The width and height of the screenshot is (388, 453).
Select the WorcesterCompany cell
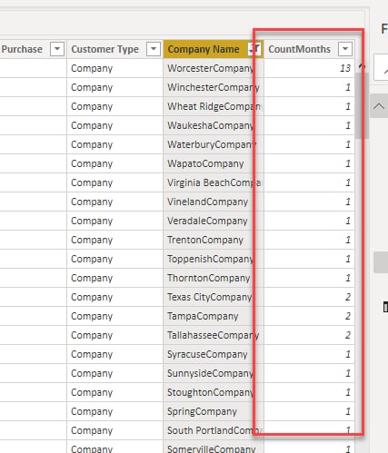(214, 68)
